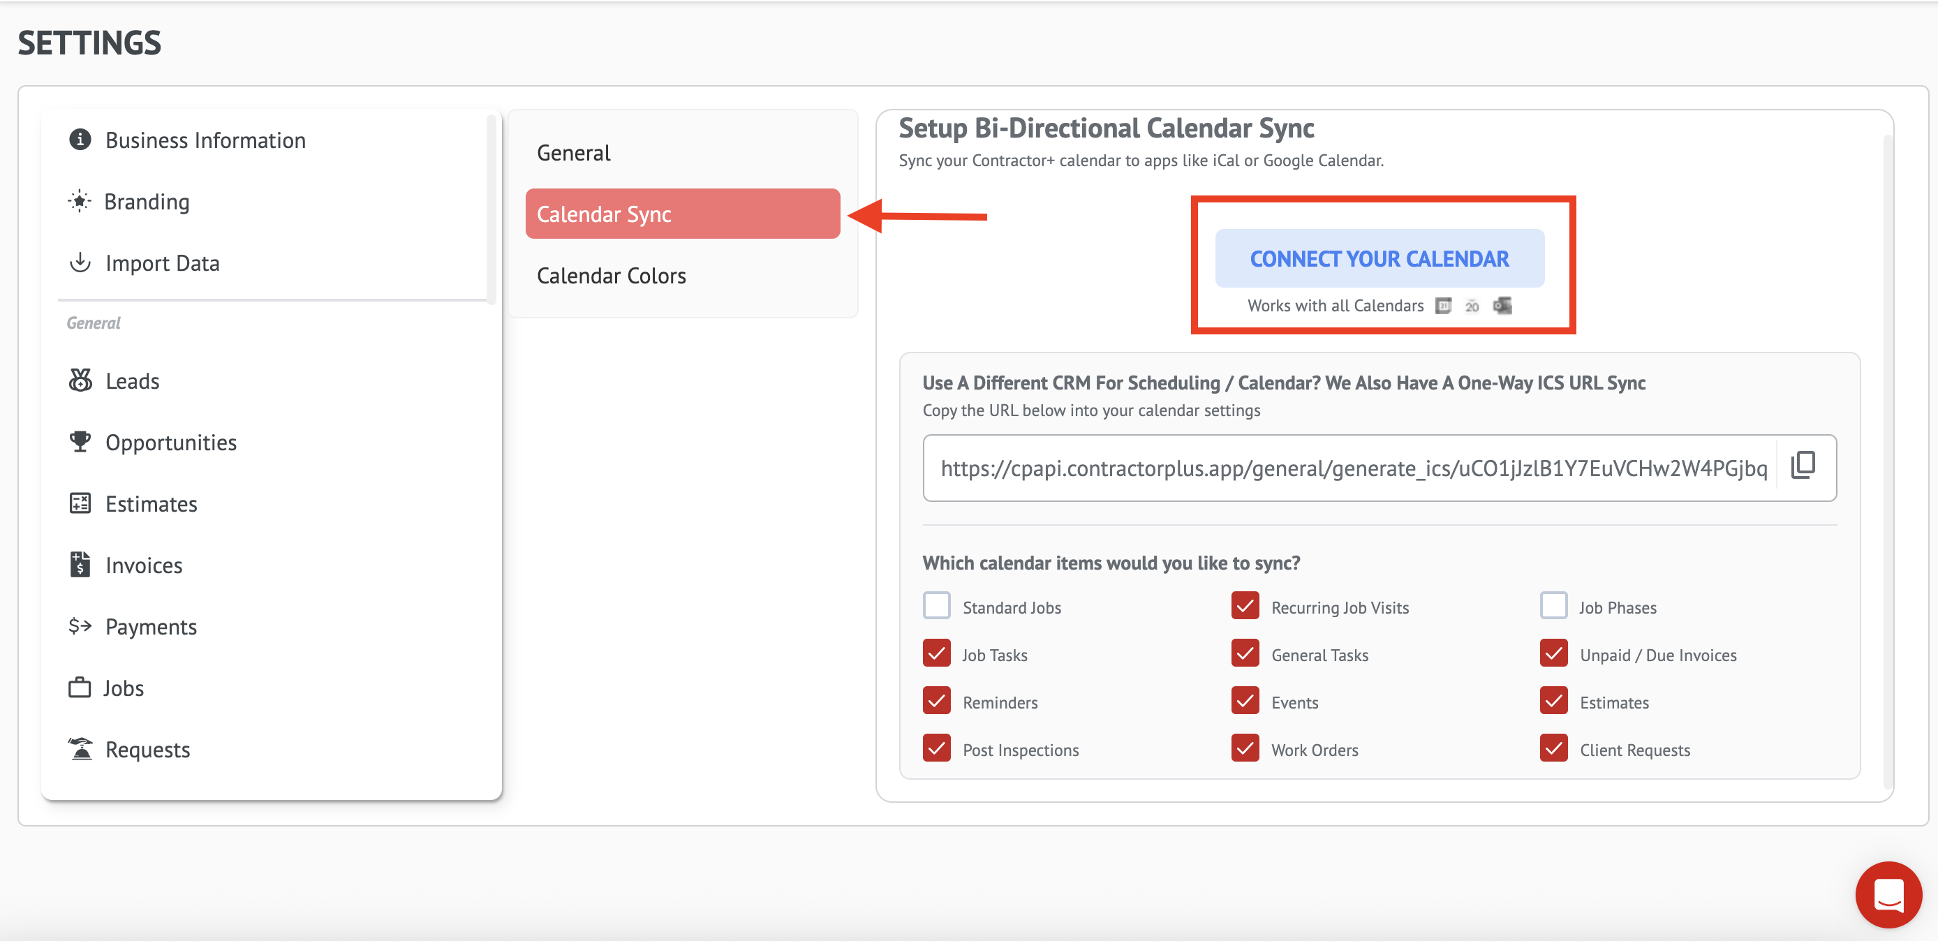Screen dimensions: 1938x941
Task: Click the Invoices document icon
Action: [80, 564]
